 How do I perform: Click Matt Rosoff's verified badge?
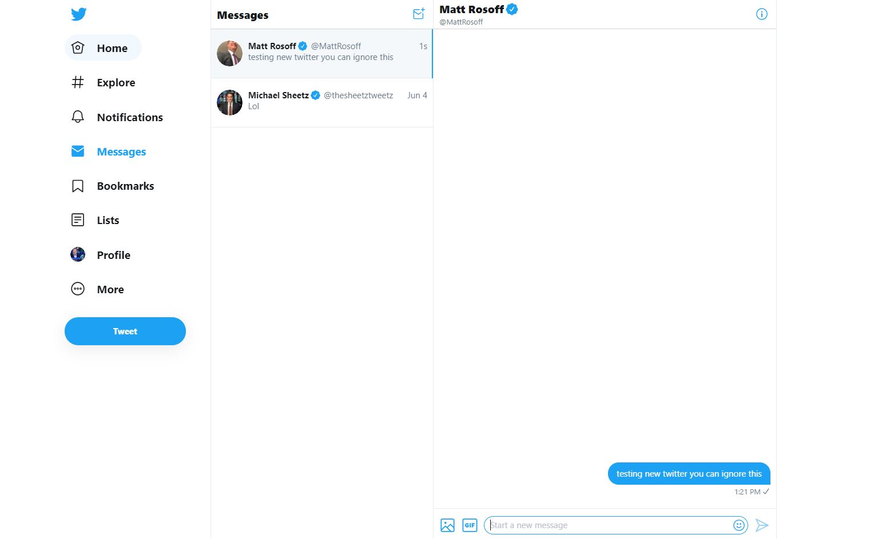tap(512, 9)
